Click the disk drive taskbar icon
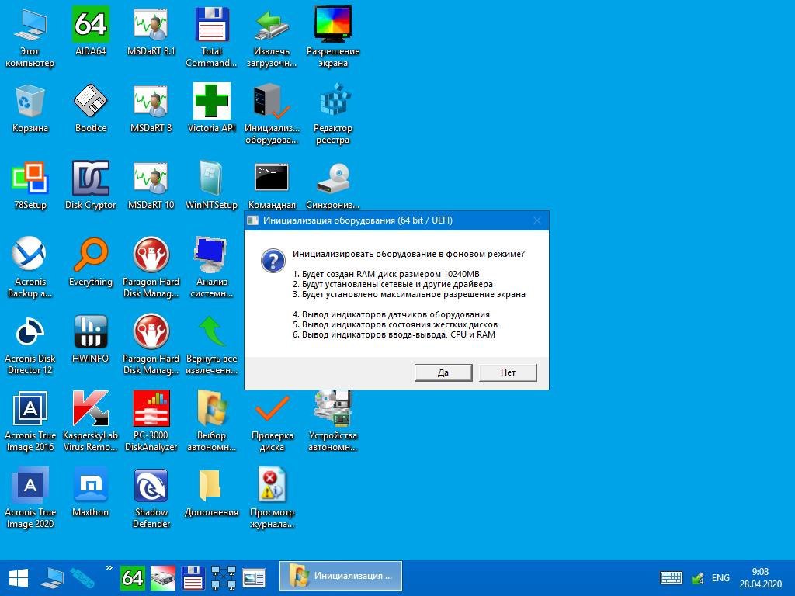The width and height of the screenshot is (795, 596). click(x=163, y=578)
